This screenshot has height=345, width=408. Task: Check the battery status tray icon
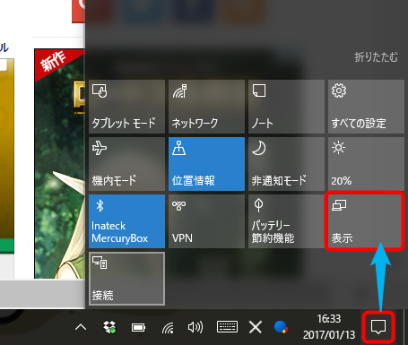[x=138, y=328]
